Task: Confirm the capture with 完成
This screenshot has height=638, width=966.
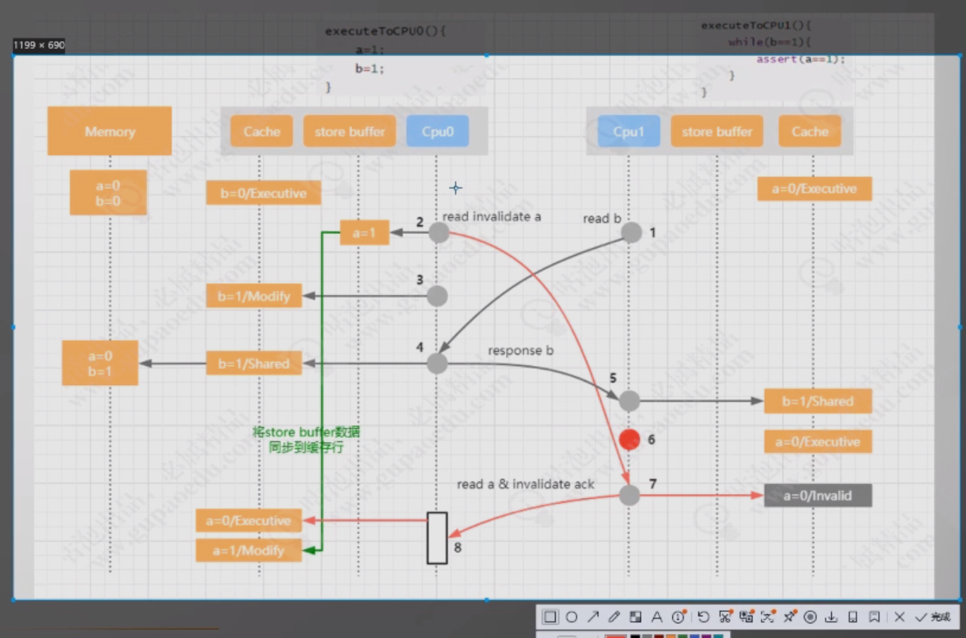Action: (x=932, y=617)
